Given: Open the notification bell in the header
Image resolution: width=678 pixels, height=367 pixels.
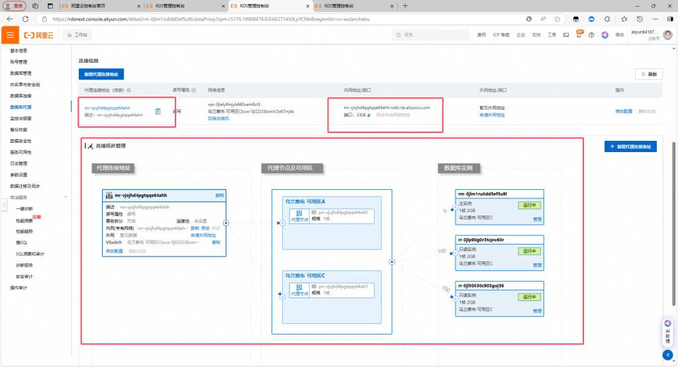Looking at the screenshot, I should pos(579,34).
